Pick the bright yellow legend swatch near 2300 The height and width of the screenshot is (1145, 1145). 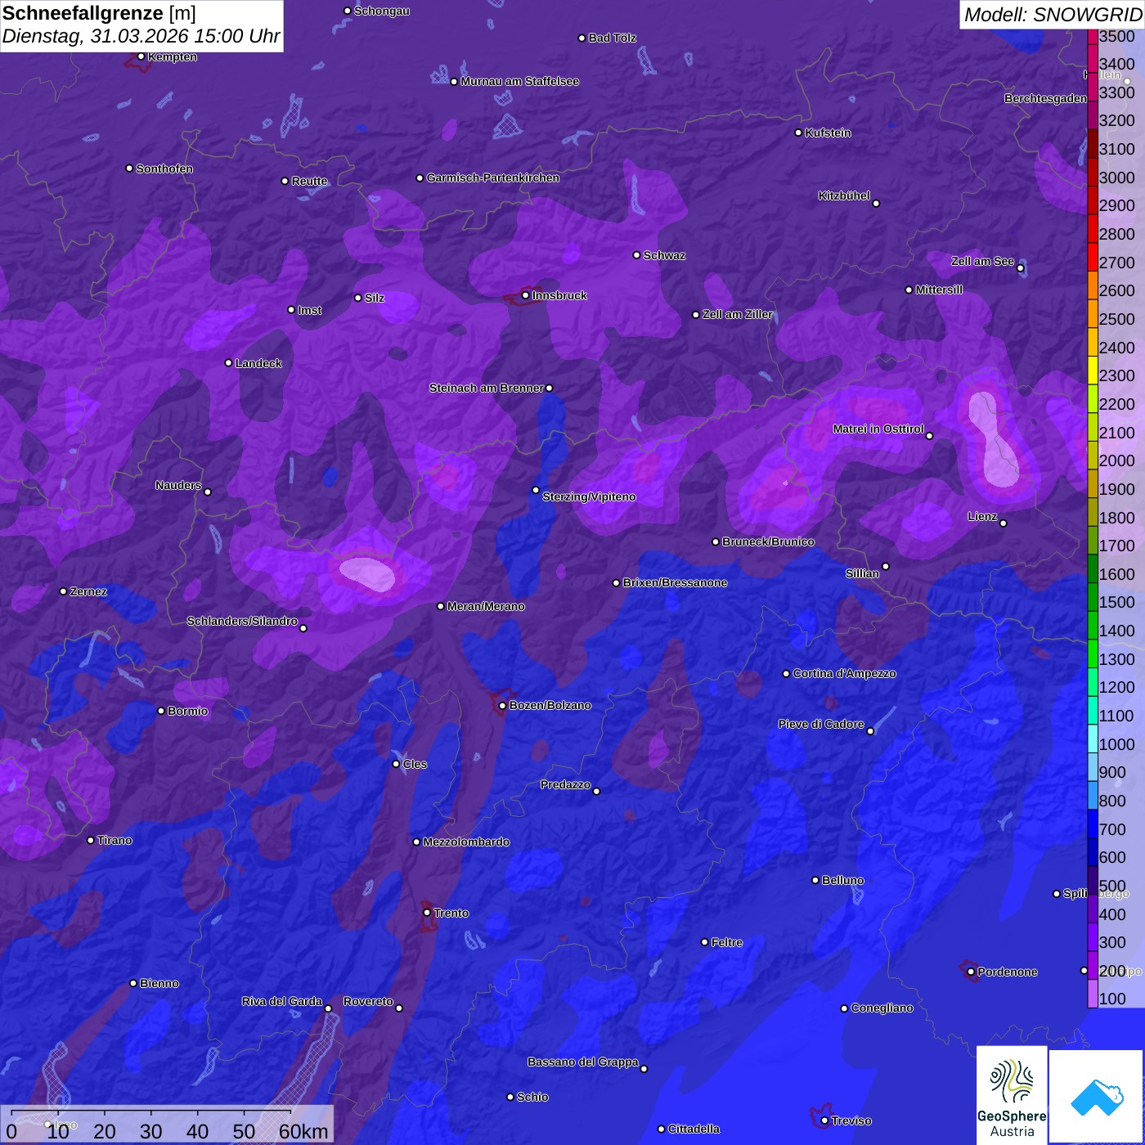coord(1093,370)
